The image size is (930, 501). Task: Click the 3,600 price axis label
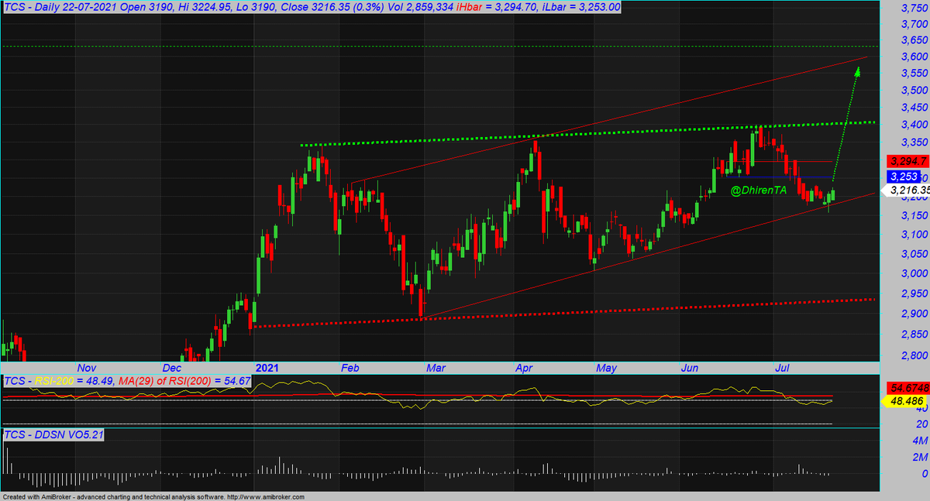(914, 57)
